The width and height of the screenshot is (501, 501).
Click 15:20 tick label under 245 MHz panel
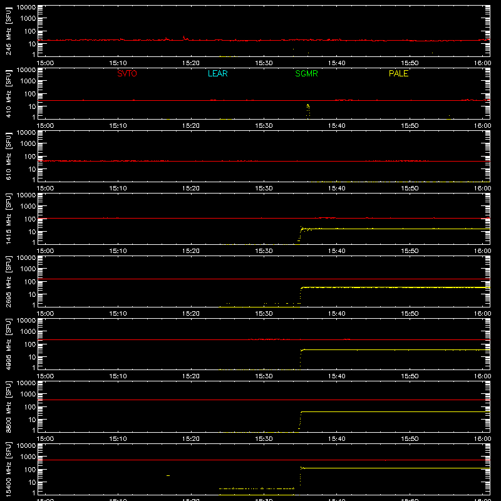[x=191, y=63]
